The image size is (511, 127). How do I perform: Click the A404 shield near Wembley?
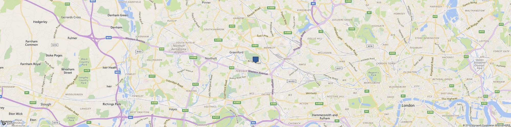click(x=255, y=45)
